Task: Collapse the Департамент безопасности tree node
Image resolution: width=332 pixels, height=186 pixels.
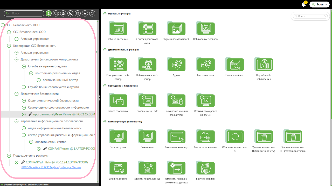Action: (16, 94)
